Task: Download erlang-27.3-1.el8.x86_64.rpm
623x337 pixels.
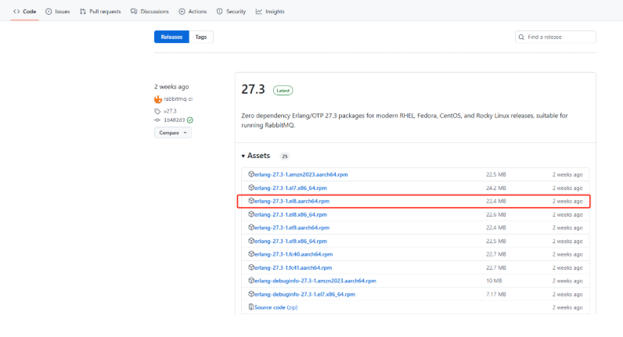Action: pyautogui.click(x=290, y=215)
